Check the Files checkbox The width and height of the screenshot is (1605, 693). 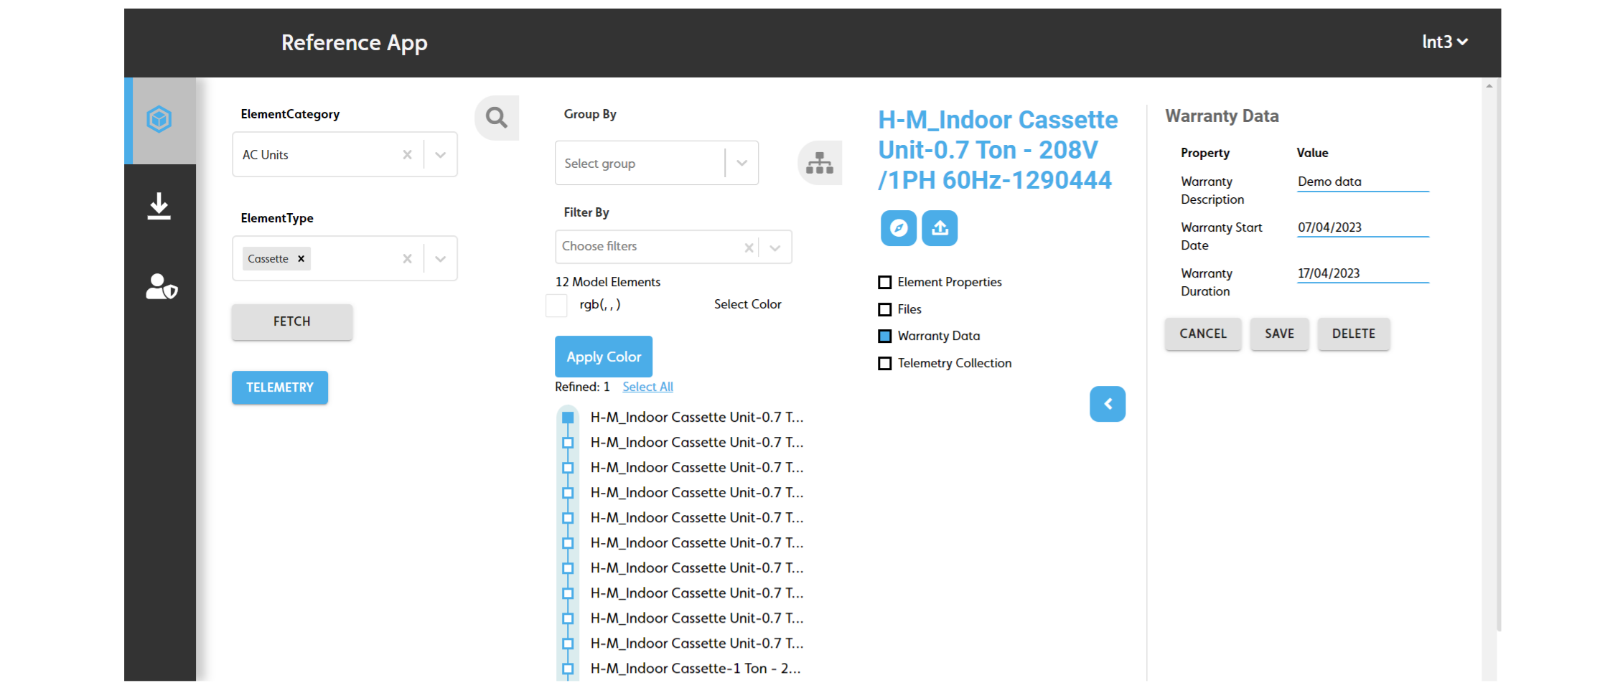click(x=885, y=310)
